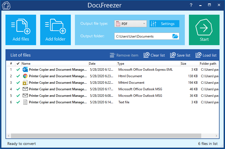Click the grayed Remove item button

coord(124,55)
